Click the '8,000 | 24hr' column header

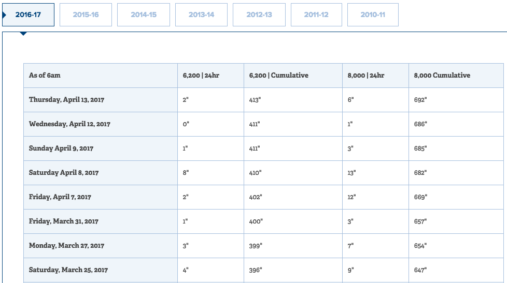[x=375, y=76]
